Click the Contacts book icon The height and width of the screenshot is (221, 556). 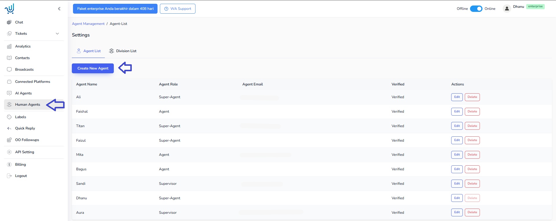9,58
